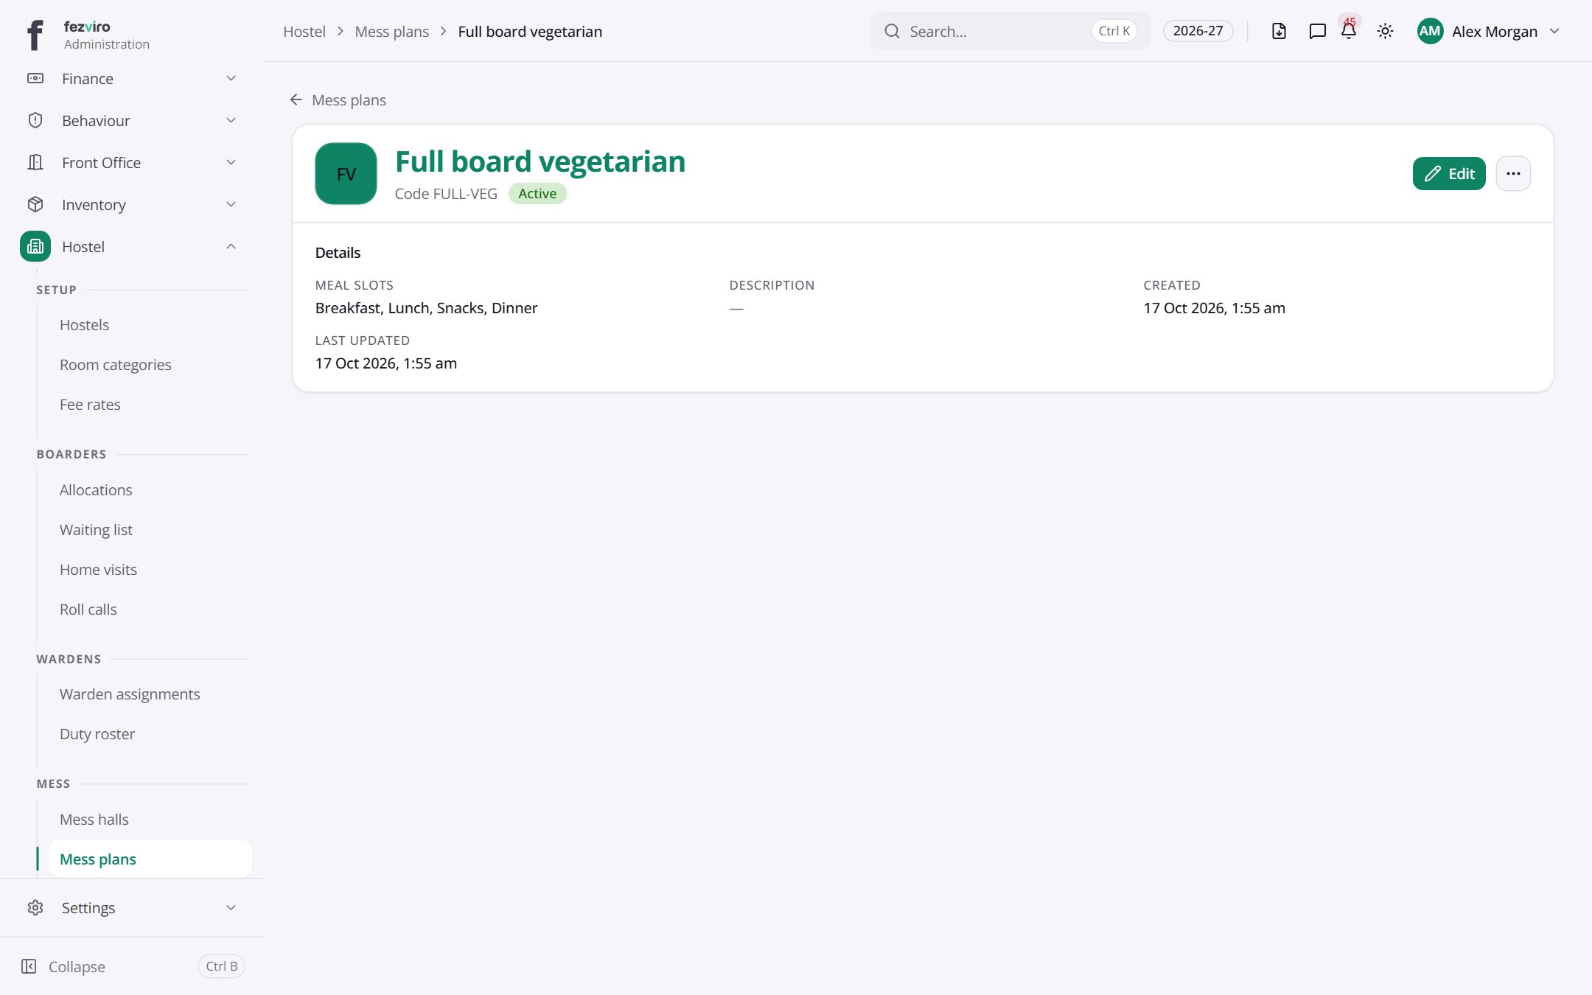Image resolution: width=1592 pixels, height=995 pixels.
Task: Click the back arrow to Mess plans
Action: [x=296, y=99]
